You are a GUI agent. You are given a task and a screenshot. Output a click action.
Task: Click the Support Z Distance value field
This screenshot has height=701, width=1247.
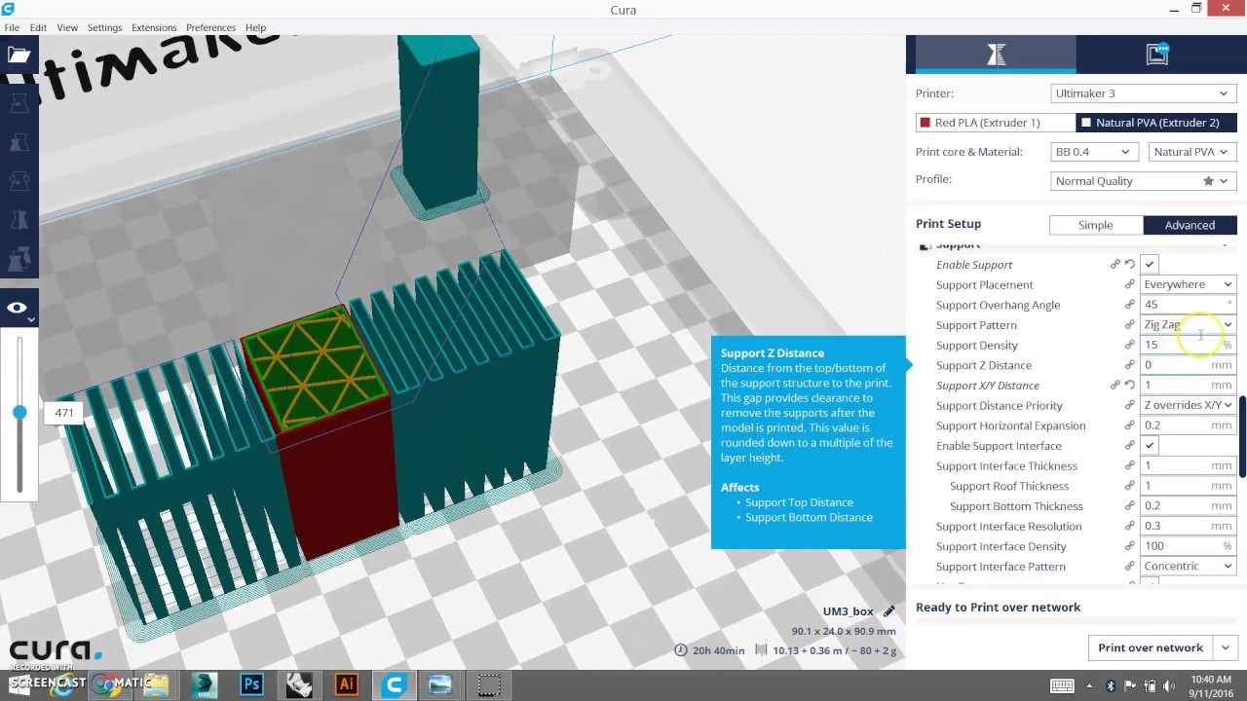[1189, 365]
